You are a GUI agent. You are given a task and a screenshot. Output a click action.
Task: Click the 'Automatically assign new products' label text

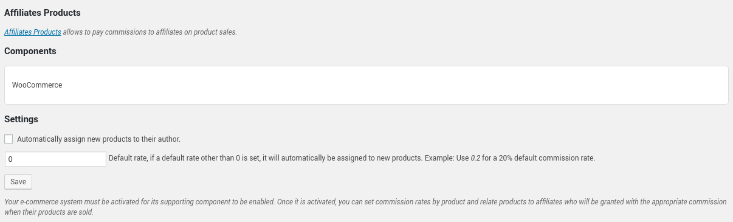pyautogui.click(x=98, y=139)
